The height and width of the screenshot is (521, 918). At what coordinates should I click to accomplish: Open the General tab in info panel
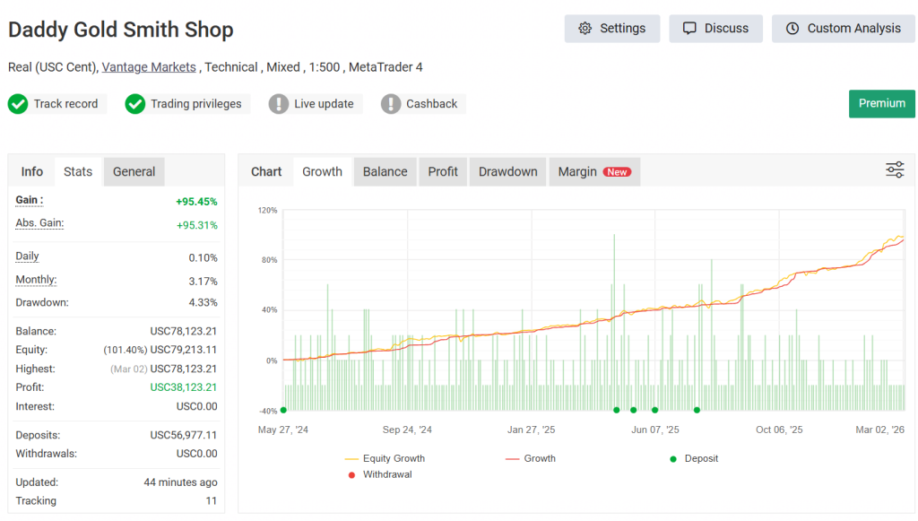tap(134, 172)
